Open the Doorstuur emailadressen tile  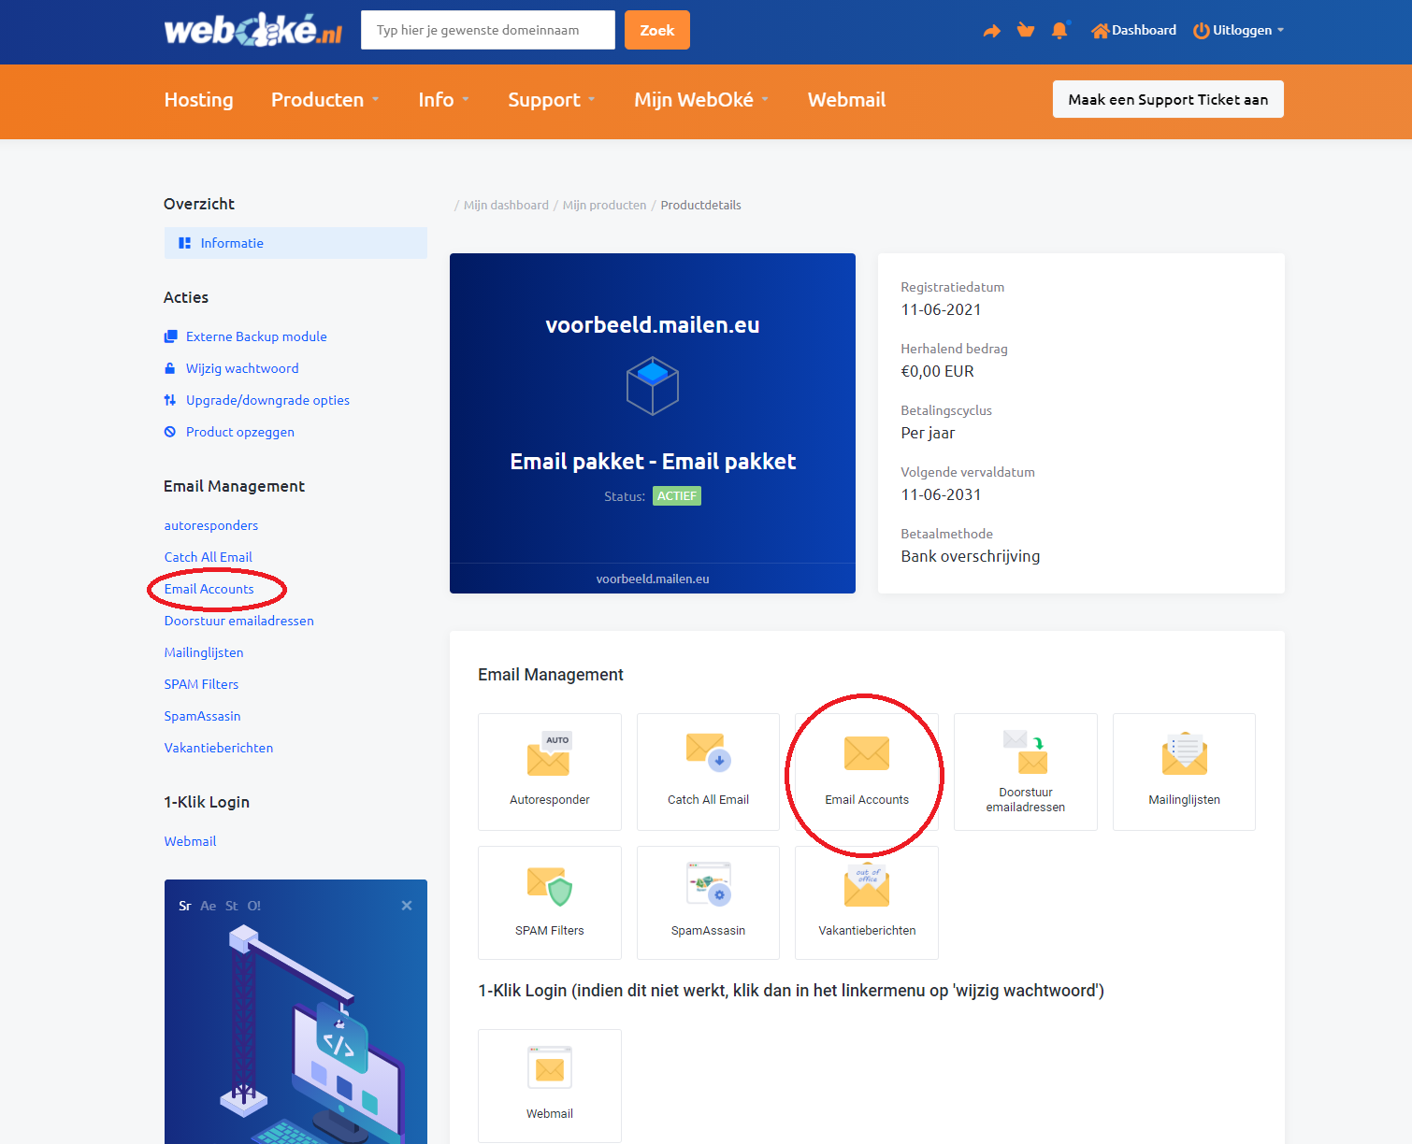(x=1025, y=771)
